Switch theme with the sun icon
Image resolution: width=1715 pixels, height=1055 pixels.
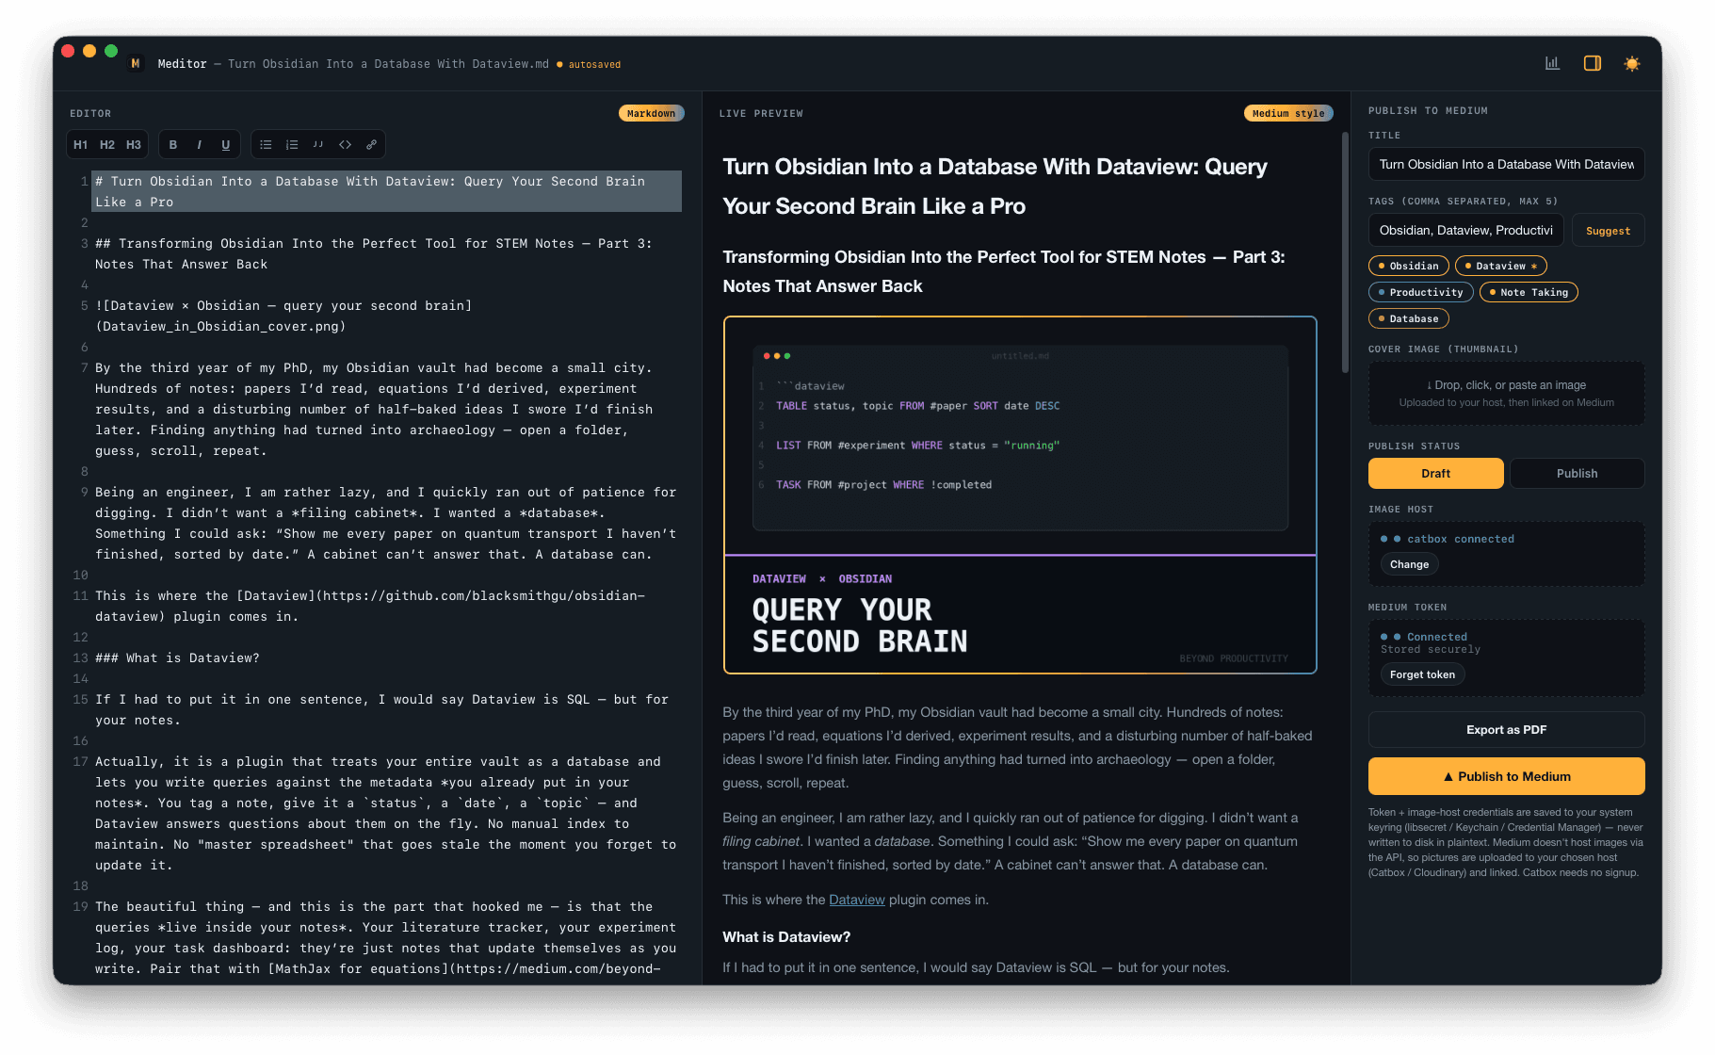click(x=1632, y=63)
